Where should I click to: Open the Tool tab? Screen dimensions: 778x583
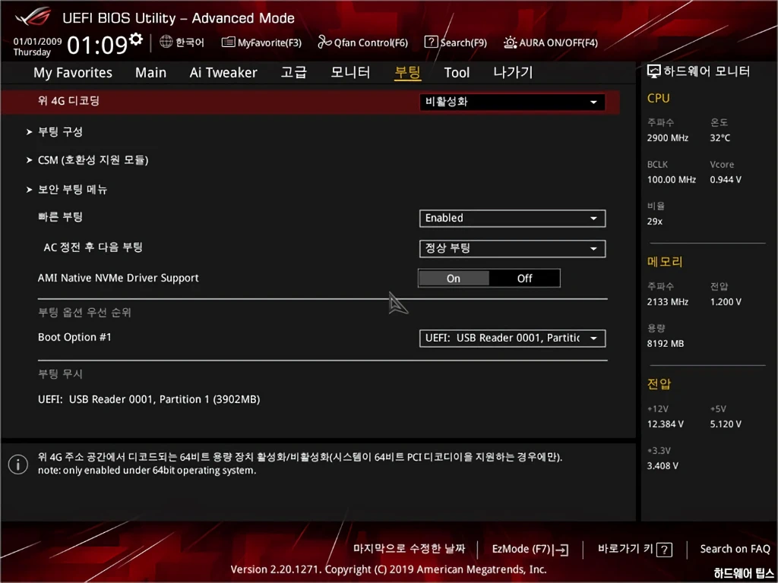tap(457, 73)
